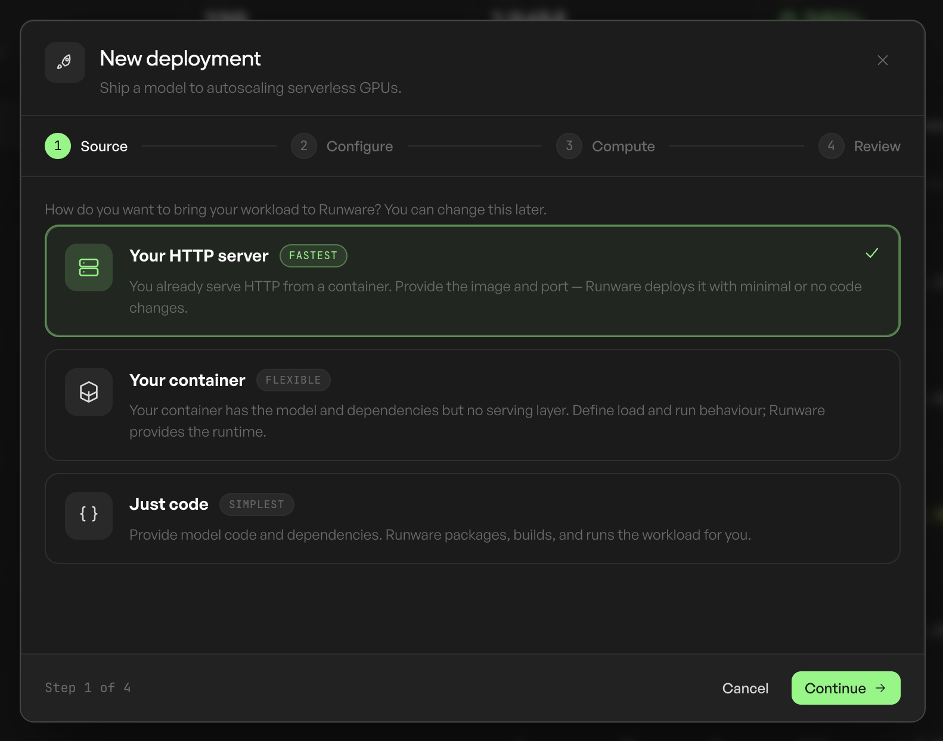
Task: Click the 'Your container has the model' description
Action: [x=477, y=421]
